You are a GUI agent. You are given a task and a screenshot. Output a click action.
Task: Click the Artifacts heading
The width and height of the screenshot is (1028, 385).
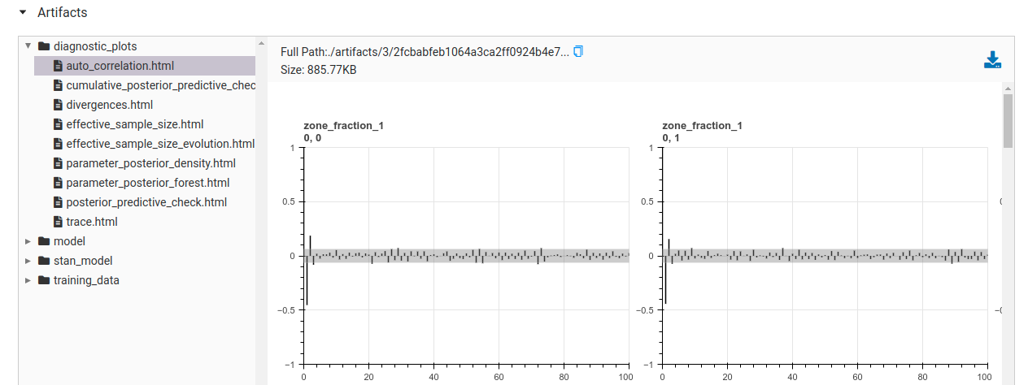pos(63,13)
